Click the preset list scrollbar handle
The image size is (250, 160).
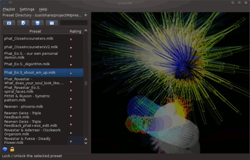(x=86, y=84)
